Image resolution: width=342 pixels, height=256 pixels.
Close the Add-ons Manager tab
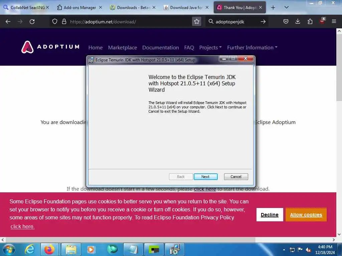[100, 7]
